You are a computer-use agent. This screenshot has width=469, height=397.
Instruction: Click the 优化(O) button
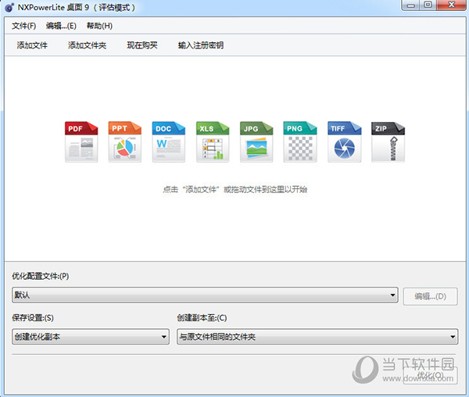tap(430, 375)
